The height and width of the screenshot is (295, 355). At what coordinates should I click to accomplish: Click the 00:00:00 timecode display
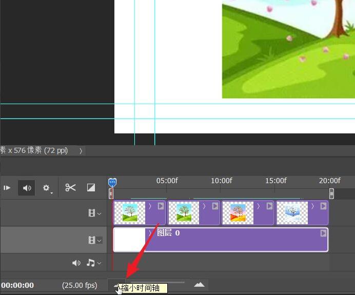[x=17, y=285]
